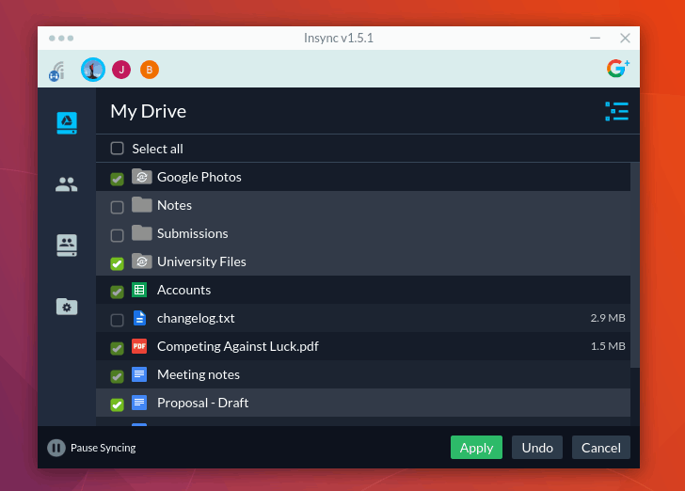The width and height of the screenshot is (685, 491).
Task: Click the Pause Syncing icon
Action: click(x=56, y=448)
